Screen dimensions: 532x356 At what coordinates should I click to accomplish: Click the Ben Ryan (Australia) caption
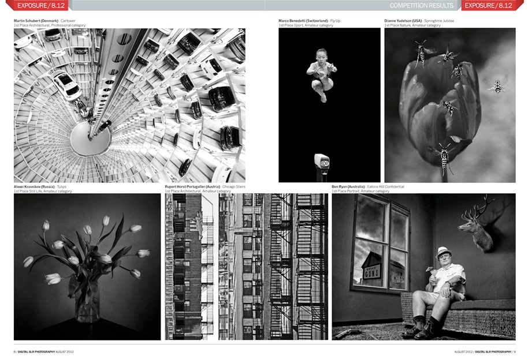click(348, 187)
